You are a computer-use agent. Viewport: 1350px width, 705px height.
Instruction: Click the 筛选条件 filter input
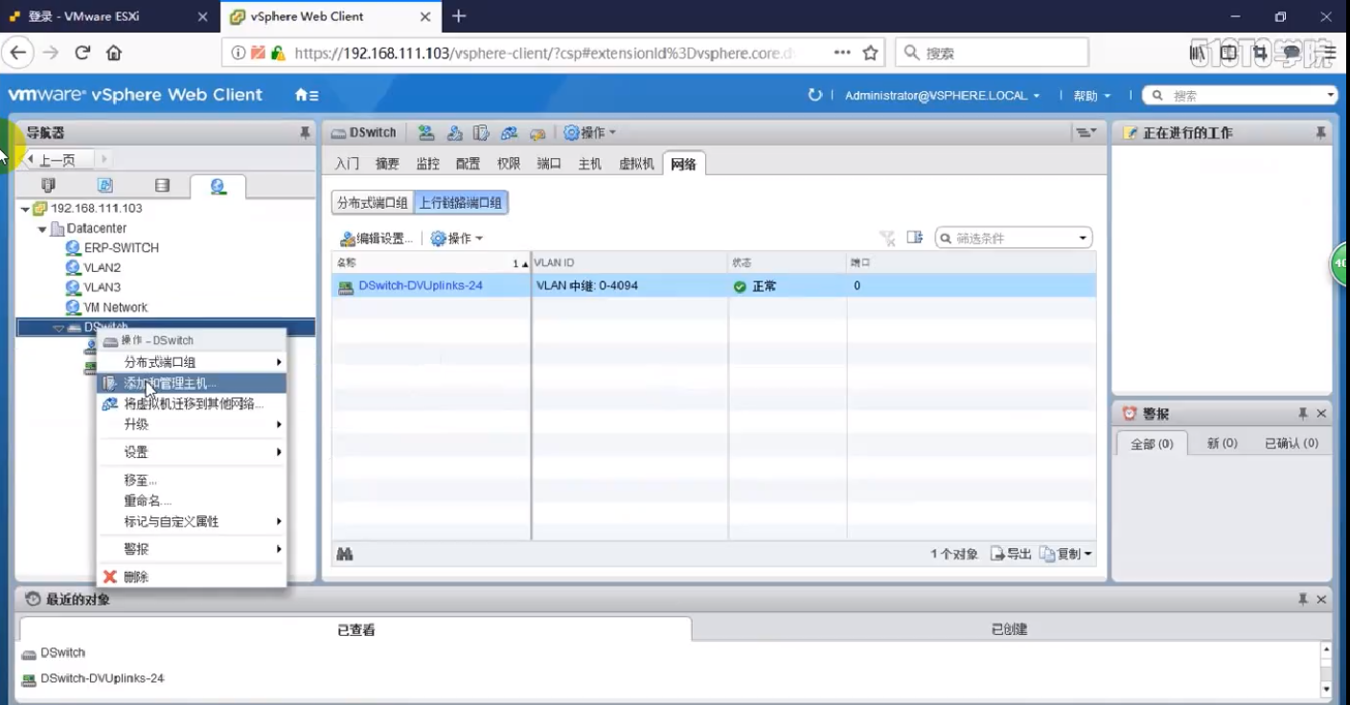(1015, 239)
